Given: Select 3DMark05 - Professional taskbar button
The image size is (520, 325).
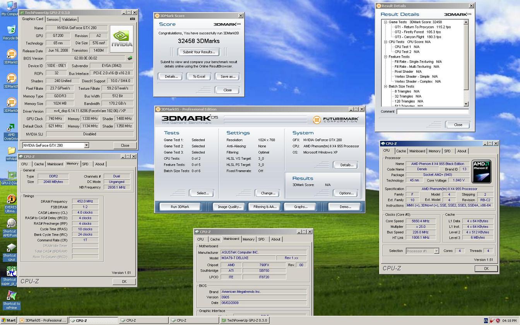Looking at the screenshot, I should click(x=43, y=320).
